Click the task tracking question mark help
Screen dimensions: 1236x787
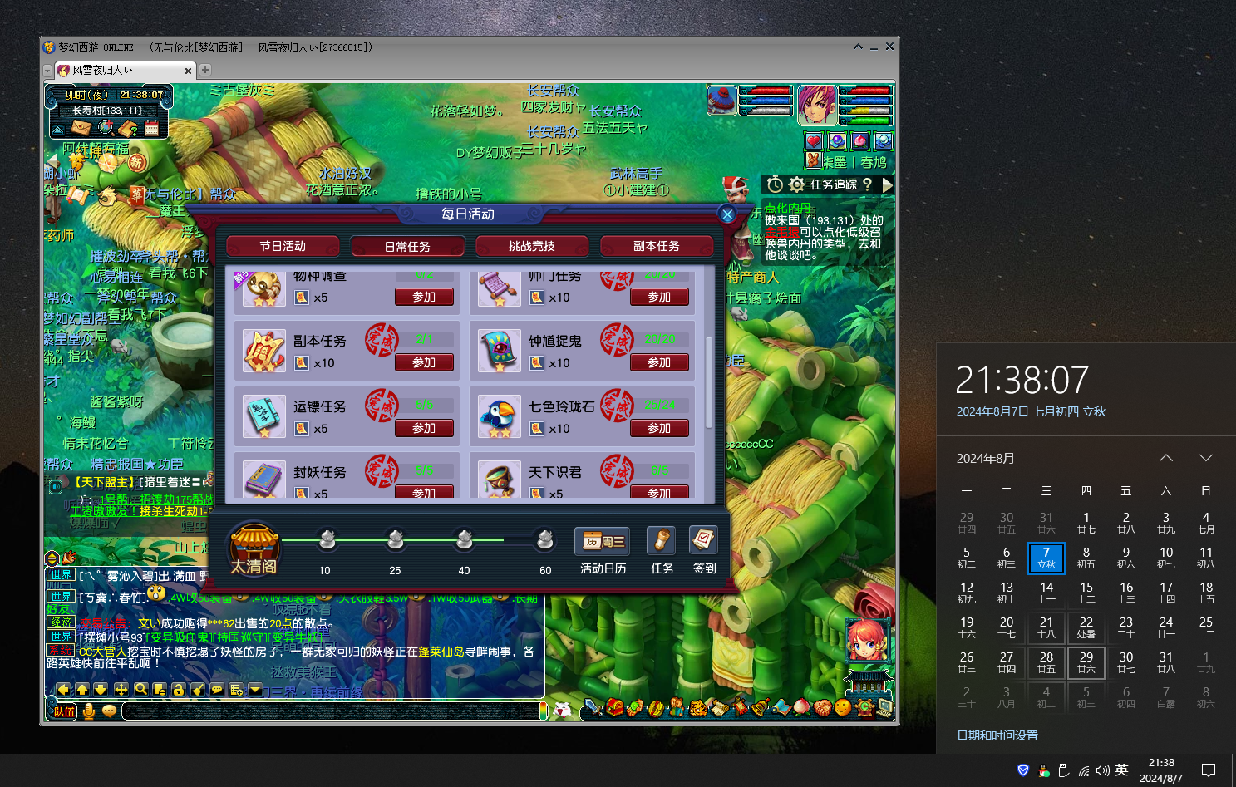coord(867,184)
